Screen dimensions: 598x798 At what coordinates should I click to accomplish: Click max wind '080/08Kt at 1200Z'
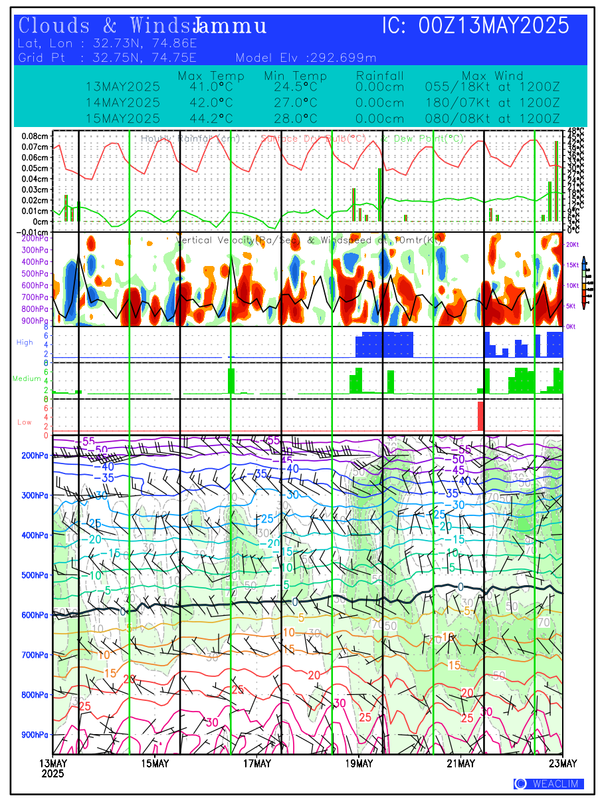point(492,119)
